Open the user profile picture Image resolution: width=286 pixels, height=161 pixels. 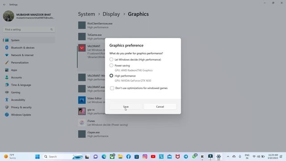point(8,16)
